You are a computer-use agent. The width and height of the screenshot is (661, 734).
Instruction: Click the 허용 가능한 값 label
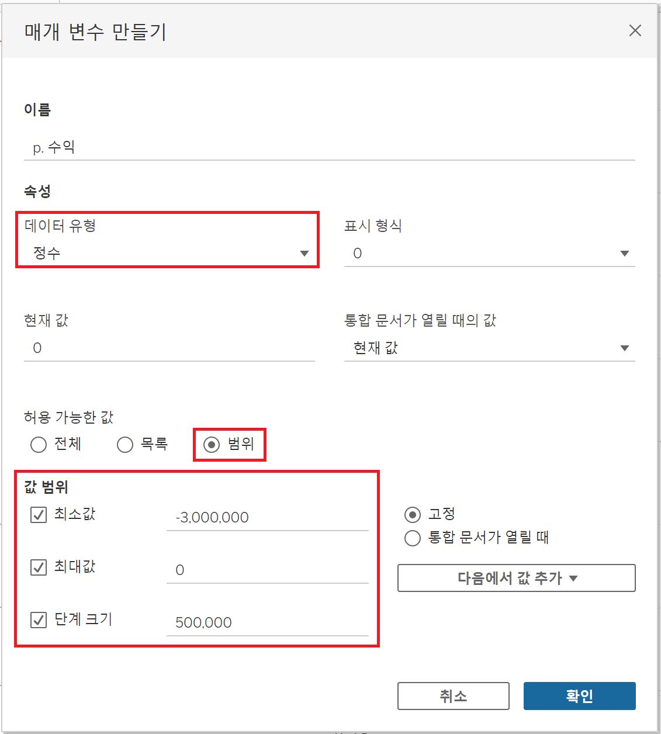pos(69,417)
